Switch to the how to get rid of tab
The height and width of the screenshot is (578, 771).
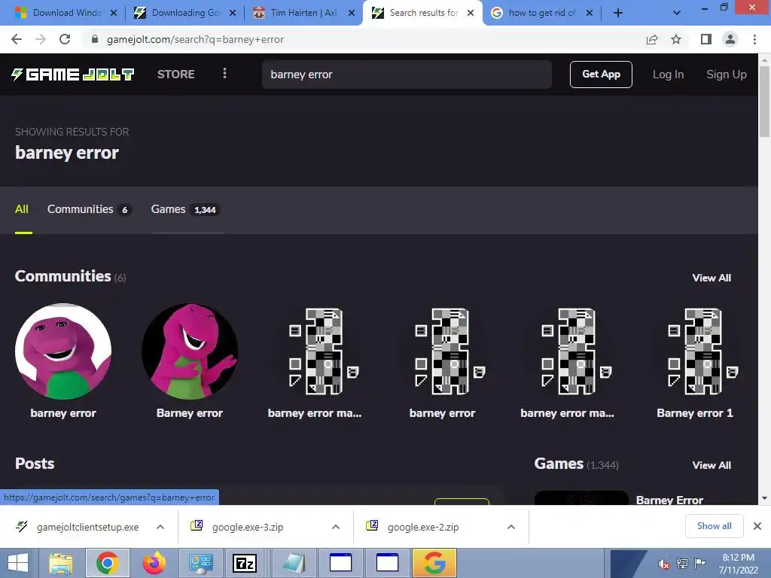tap(541, 13)
